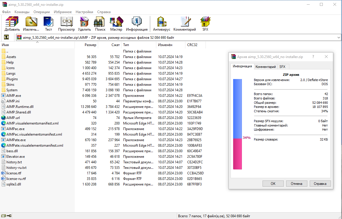This screenshot has width=342, height=219.
Task: Sort by the Тип column header
Action: pos(139,45)
